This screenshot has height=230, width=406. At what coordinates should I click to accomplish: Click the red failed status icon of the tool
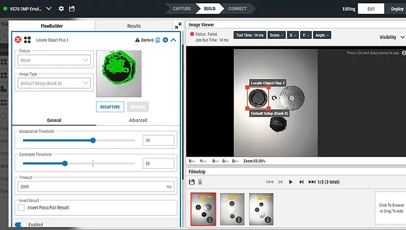click(18, 40)
